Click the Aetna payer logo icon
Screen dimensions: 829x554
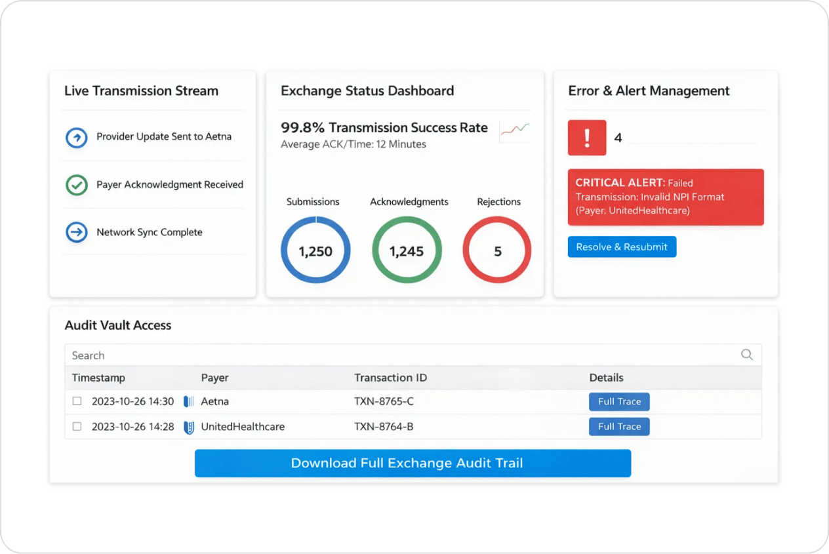[189, 401]
